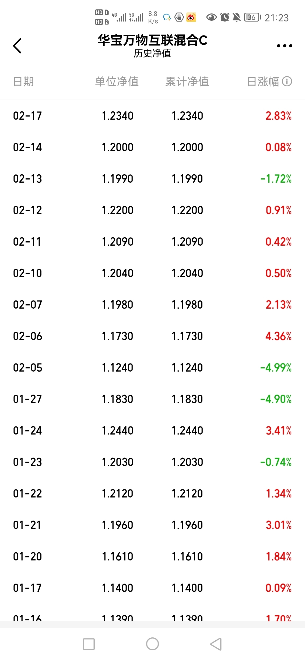
Task: Open the three-dot more options menu
Action: pos(285,46)
